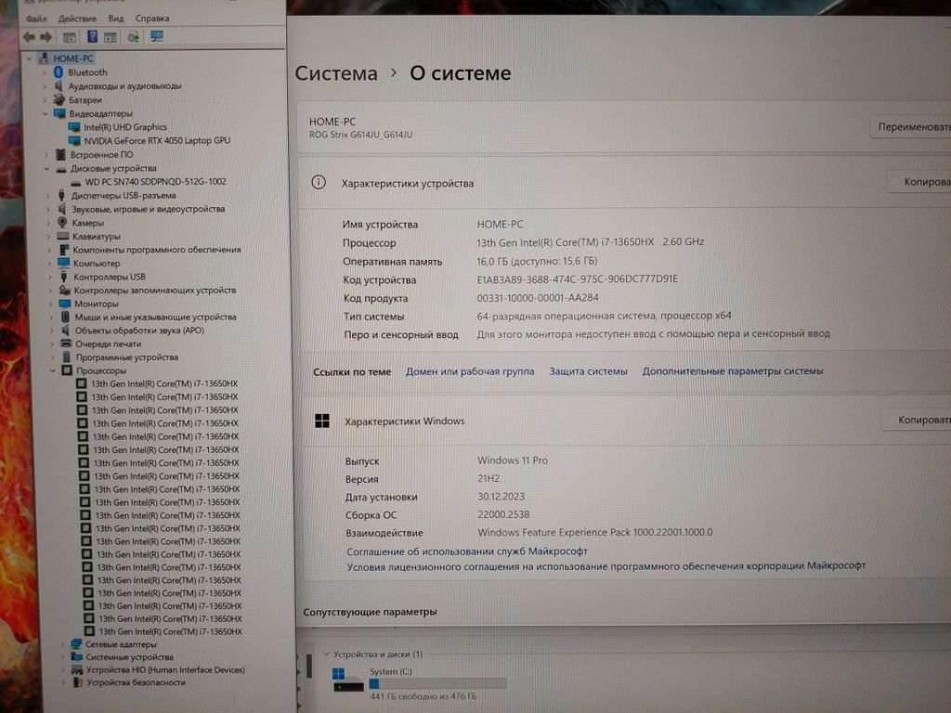Click the info icon beside Характеристики устройства
The width and height of the screenshot is (951, 713).
click(x=319, y=183)
